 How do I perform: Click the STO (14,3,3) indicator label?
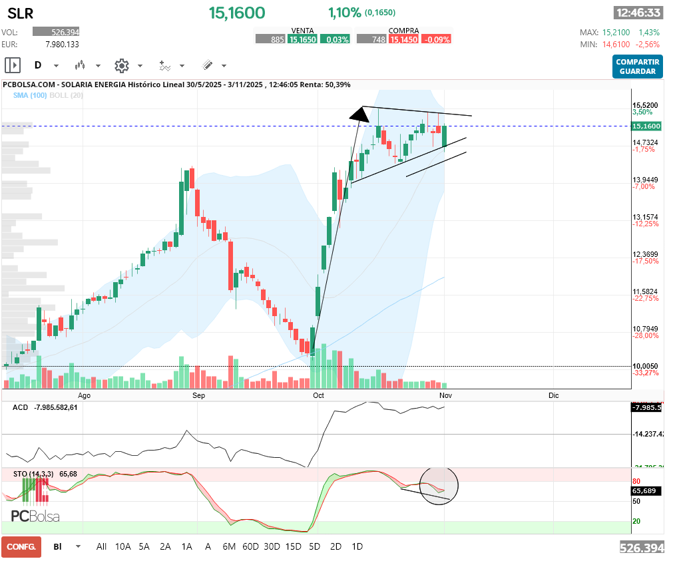click(x=33, y=474)
